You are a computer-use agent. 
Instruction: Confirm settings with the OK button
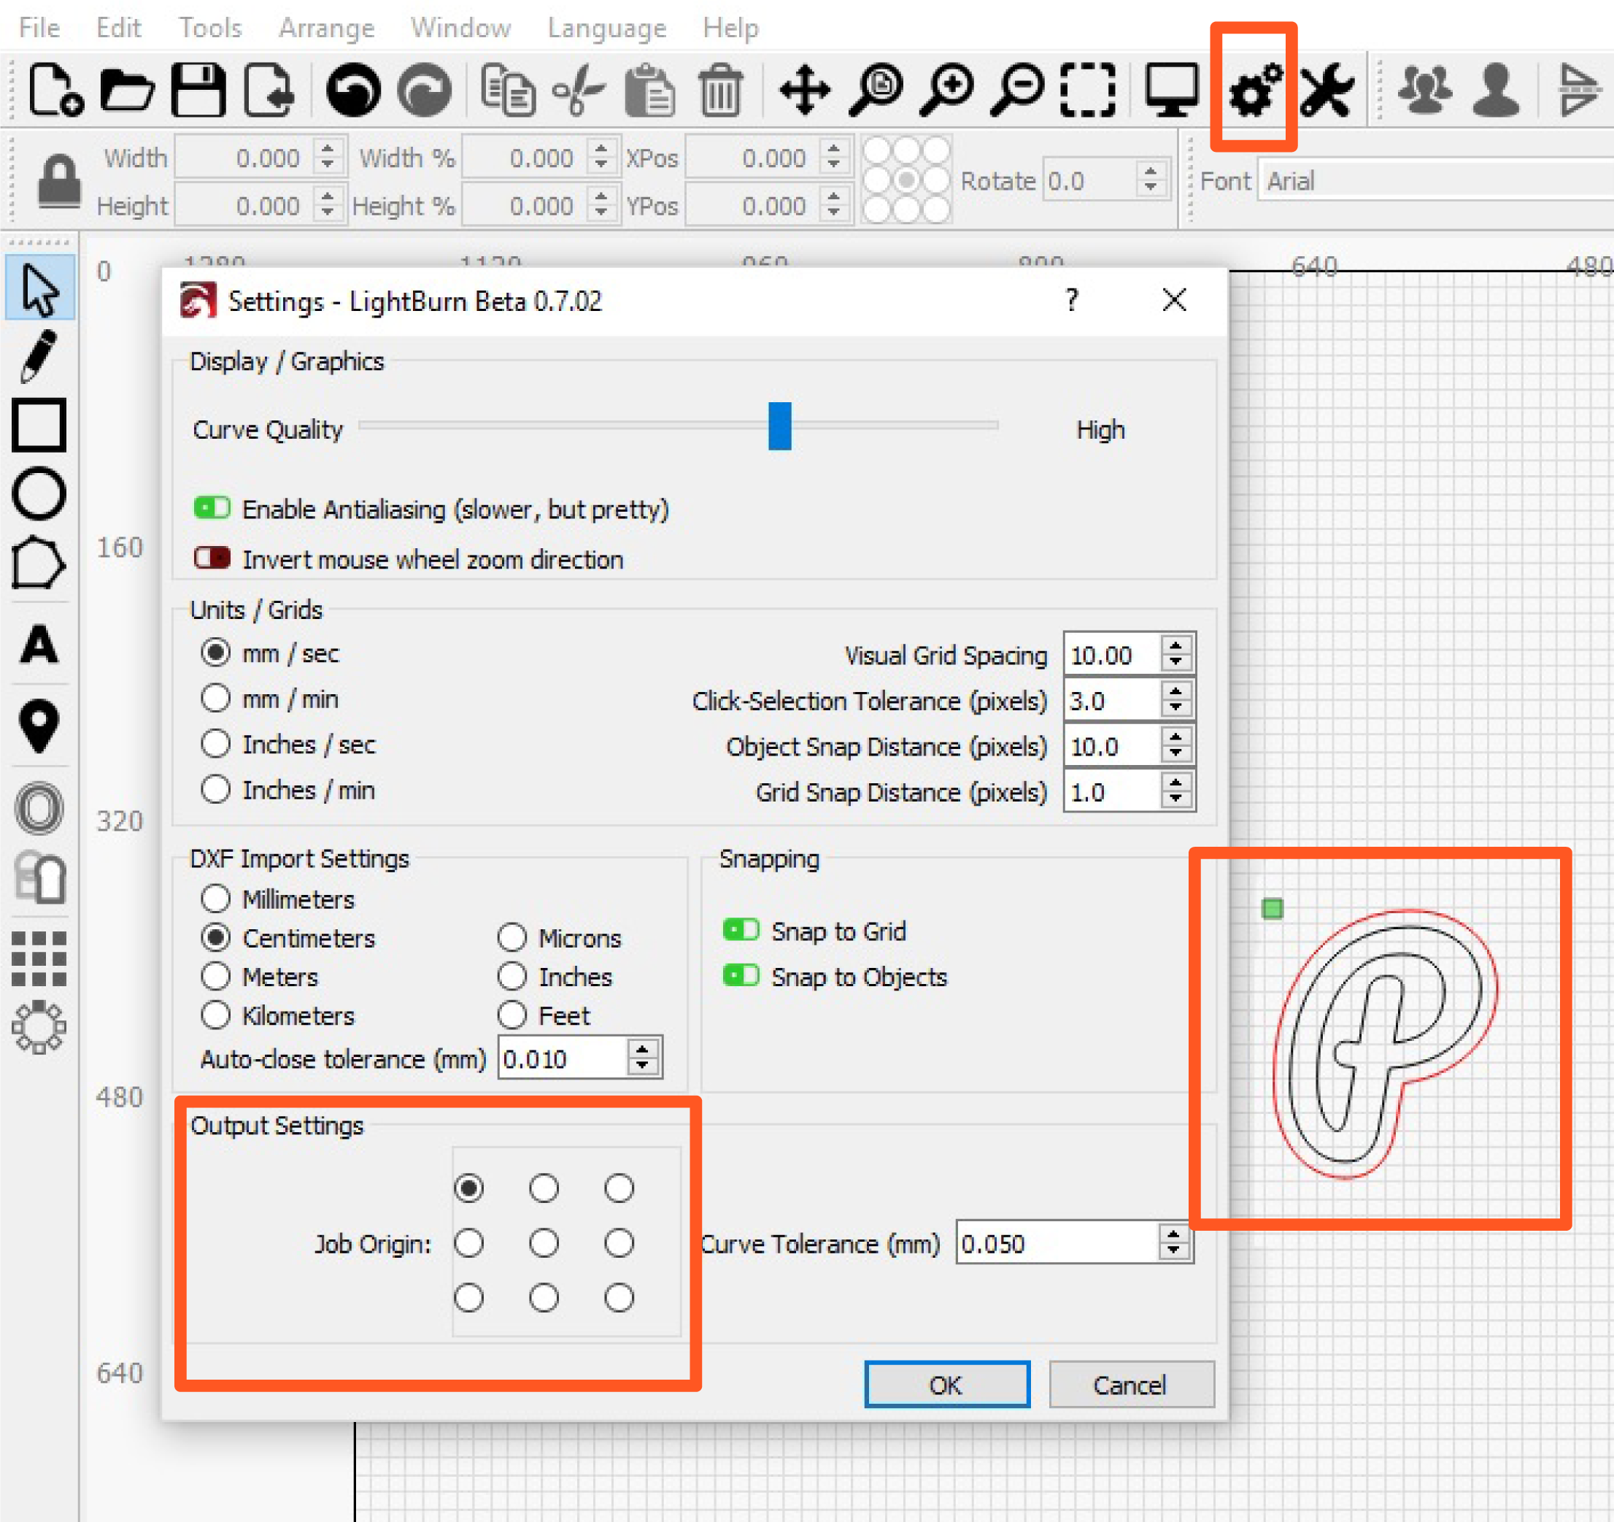click(946, 1385)
